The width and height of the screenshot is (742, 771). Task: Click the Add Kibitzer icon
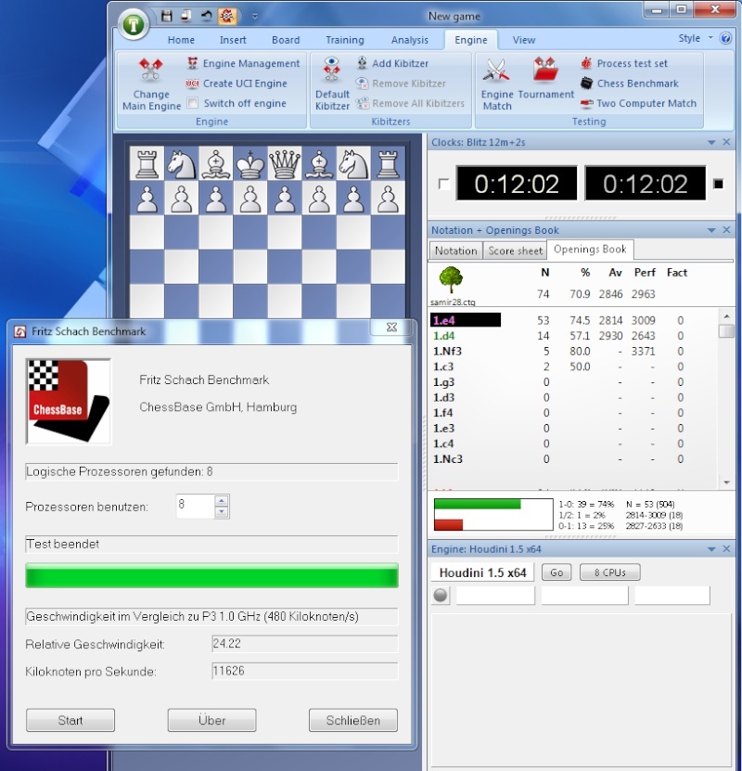click(x=362, y=63)
